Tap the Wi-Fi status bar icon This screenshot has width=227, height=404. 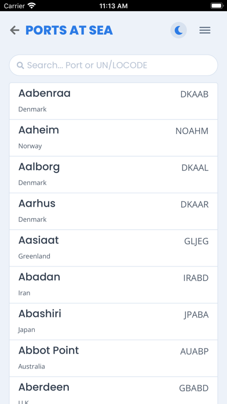click(x=32, y=5)
